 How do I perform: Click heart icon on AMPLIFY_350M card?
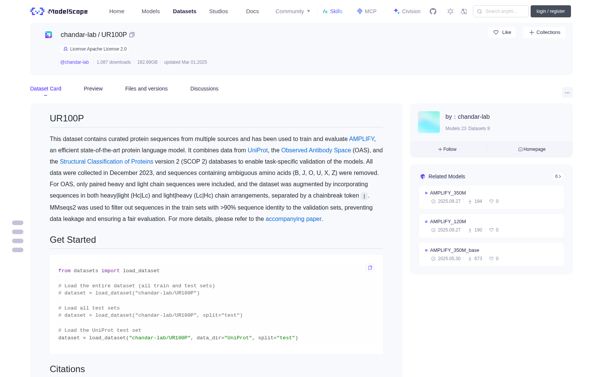pyautogui.click(x=491, y=201)
